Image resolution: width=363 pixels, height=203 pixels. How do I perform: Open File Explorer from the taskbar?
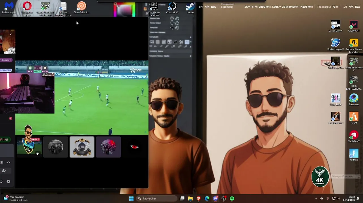[190, 198]
